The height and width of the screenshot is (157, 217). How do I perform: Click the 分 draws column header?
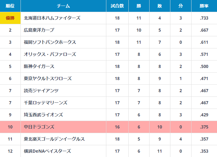click(x=181, y=6)
